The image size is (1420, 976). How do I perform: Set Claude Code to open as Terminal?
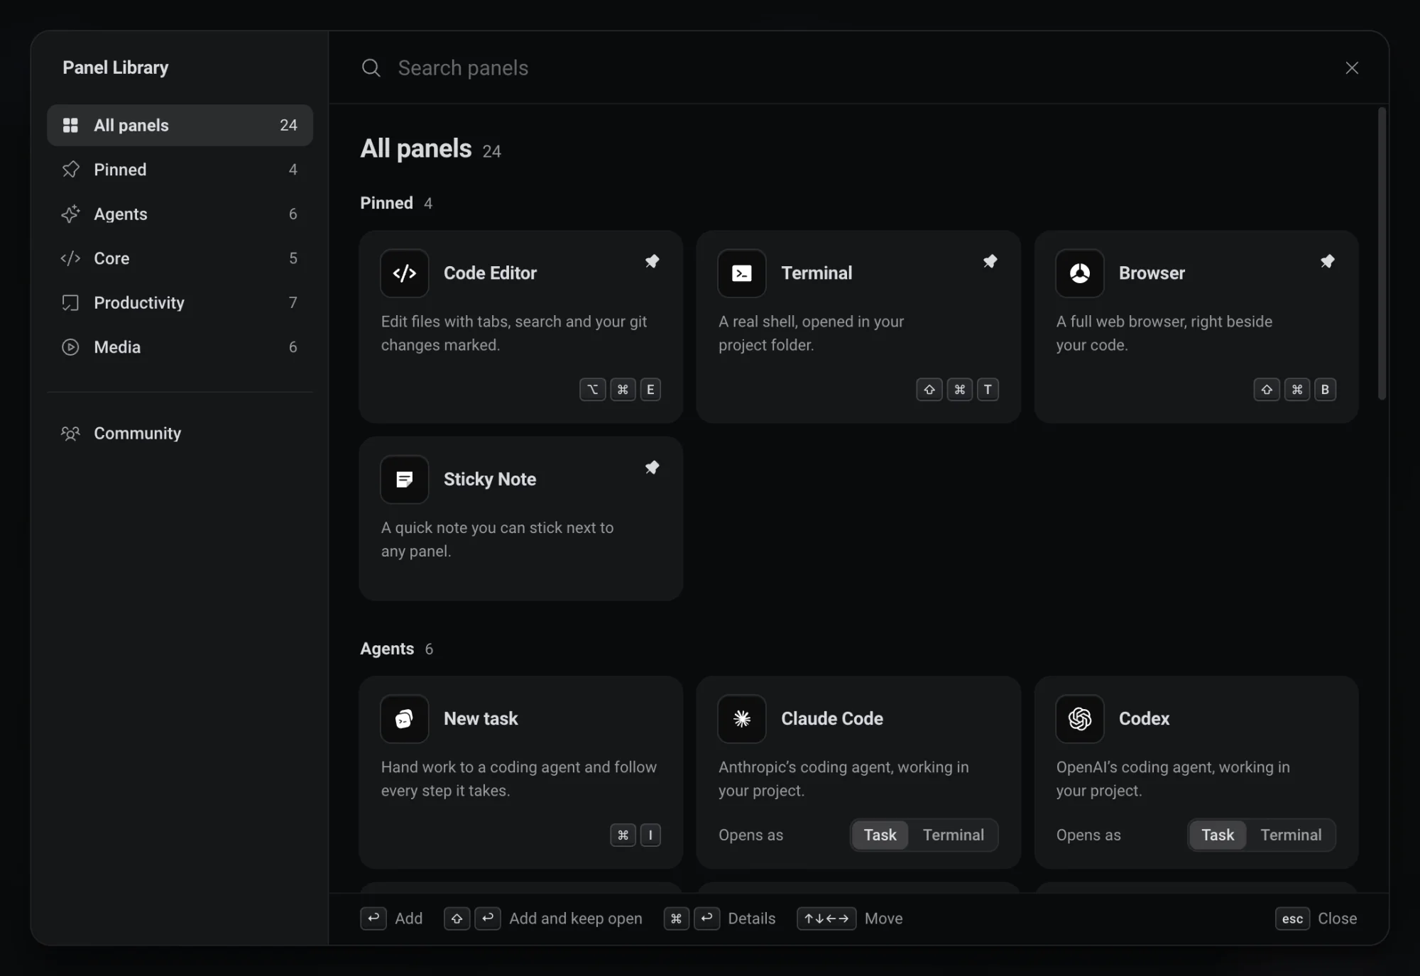[x=953, y=835]
